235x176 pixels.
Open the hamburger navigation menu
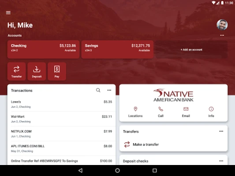pyautogui.click(x=8, y=13)
